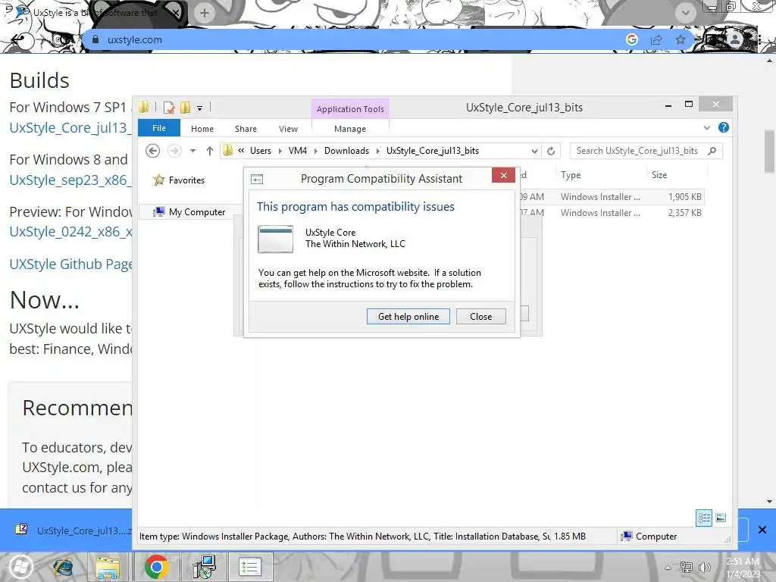Expand address bar history dropdown
The width and height of the screenshot is (776, 582).
534,151
